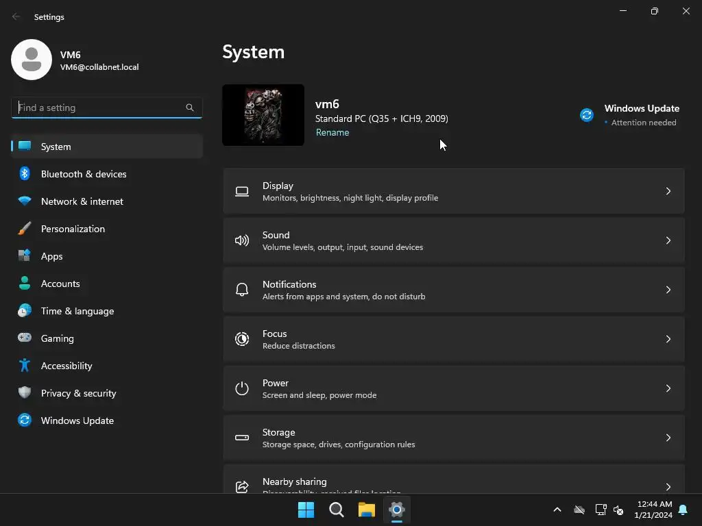Go back using the back arrow
This screenshot has width=702, height=526.
click(x=16, y=16)
